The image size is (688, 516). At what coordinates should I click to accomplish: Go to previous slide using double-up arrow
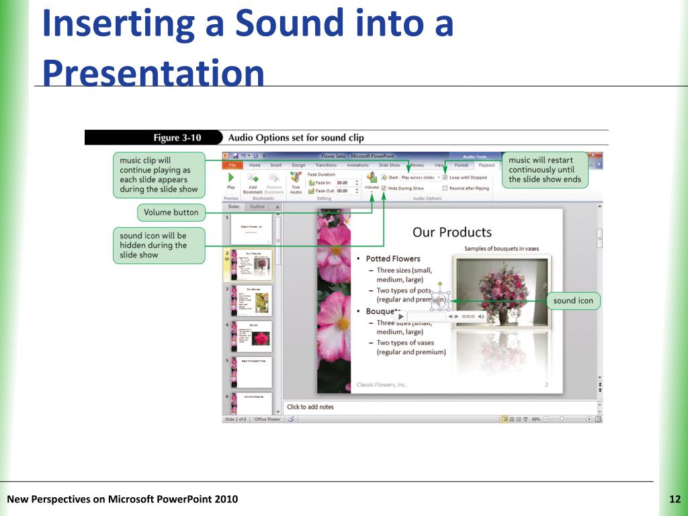[600, 384]
